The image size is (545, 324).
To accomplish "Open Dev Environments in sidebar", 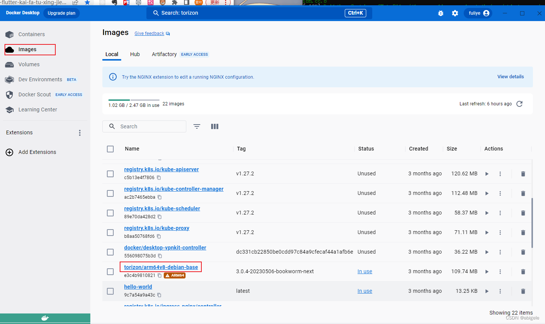I will tap(40, 79).
